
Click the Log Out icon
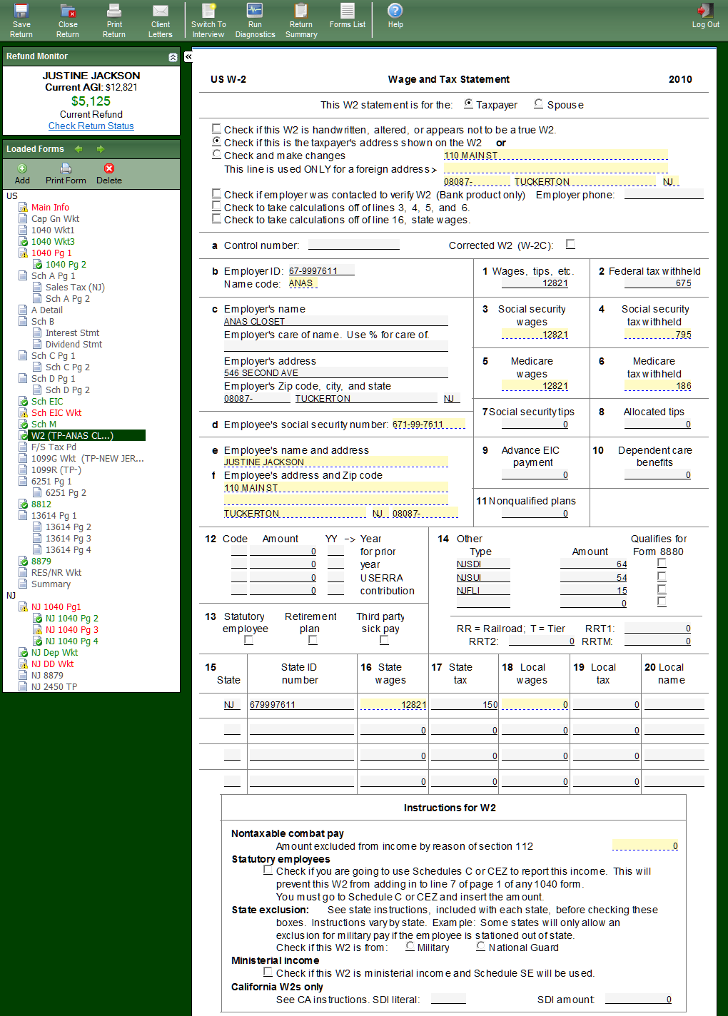click(705, 11)
